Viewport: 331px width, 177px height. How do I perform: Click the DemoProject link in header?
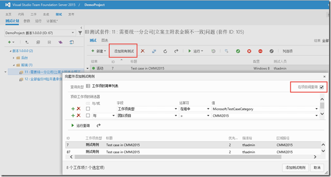[94, 5]
